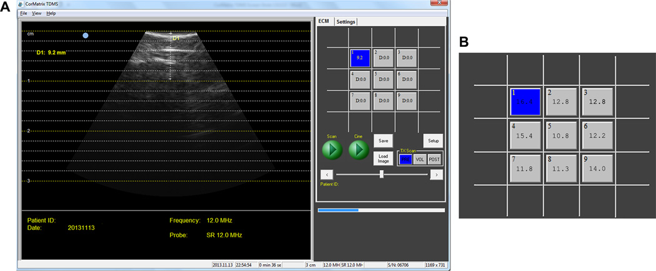Image resolution: width=656 pixels, height=271 pixels.
Task: Select the ECM tab
Action: pyautogui.click(x=324, y=21)
